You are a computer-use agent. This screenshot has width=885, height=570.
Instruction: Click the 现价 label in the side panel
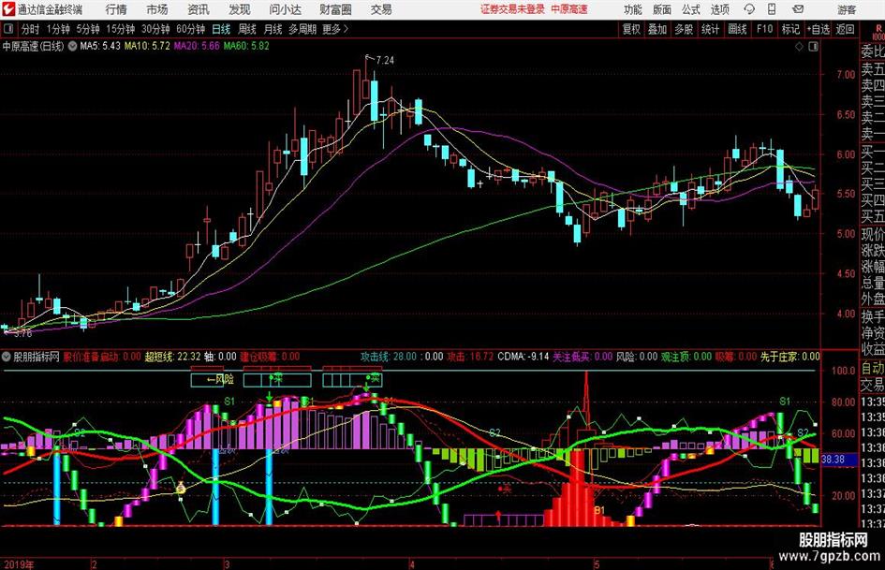[873, 234]
